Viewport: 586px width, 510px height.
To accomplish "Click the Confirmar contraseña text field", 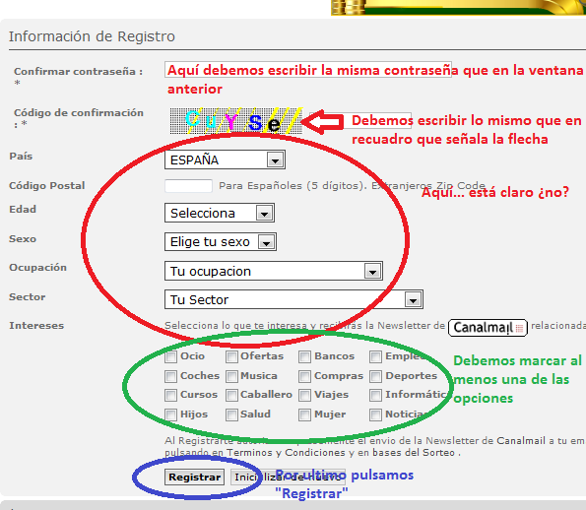I will click(308, 70).
